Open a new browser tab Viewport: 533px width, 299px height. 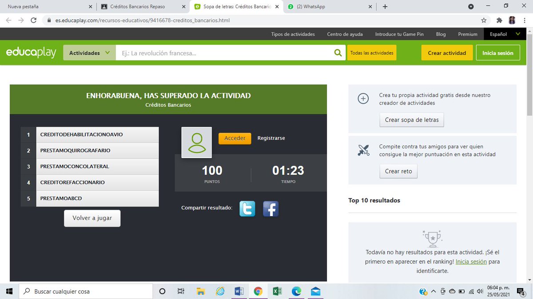[x=385, y=7]
